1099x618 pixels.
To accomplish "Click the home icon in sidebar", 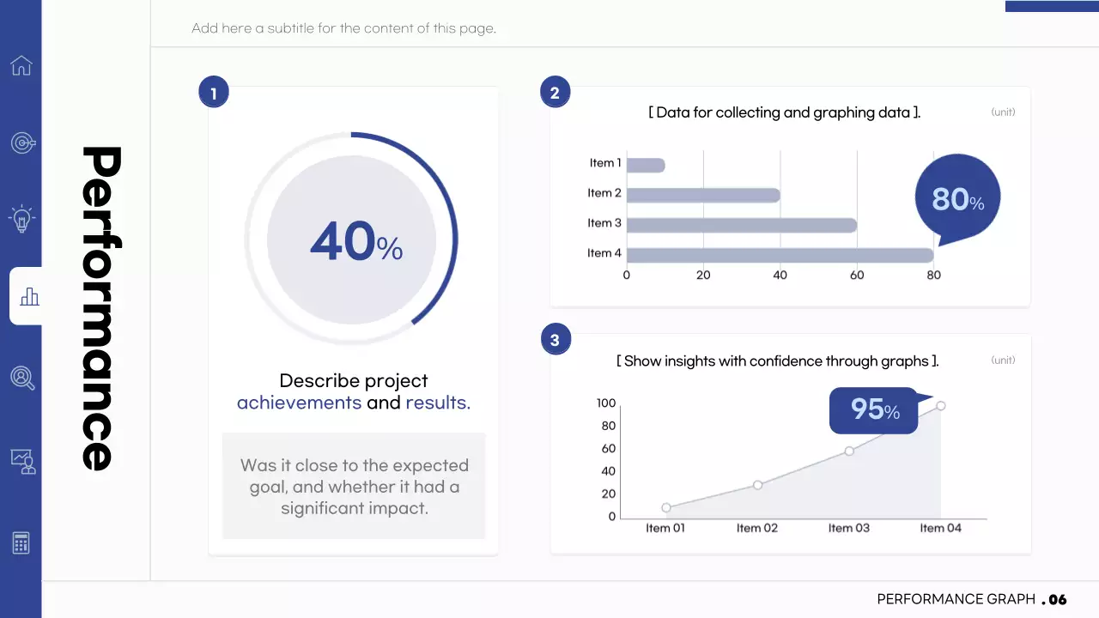I will tap(21, 65).
